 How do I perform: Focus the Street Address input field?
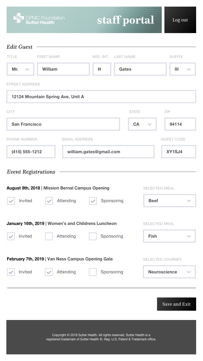[101, 97]
